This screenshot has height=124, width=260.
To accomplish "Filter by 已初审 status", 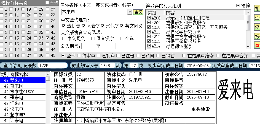I will click(x=99, y=56).
